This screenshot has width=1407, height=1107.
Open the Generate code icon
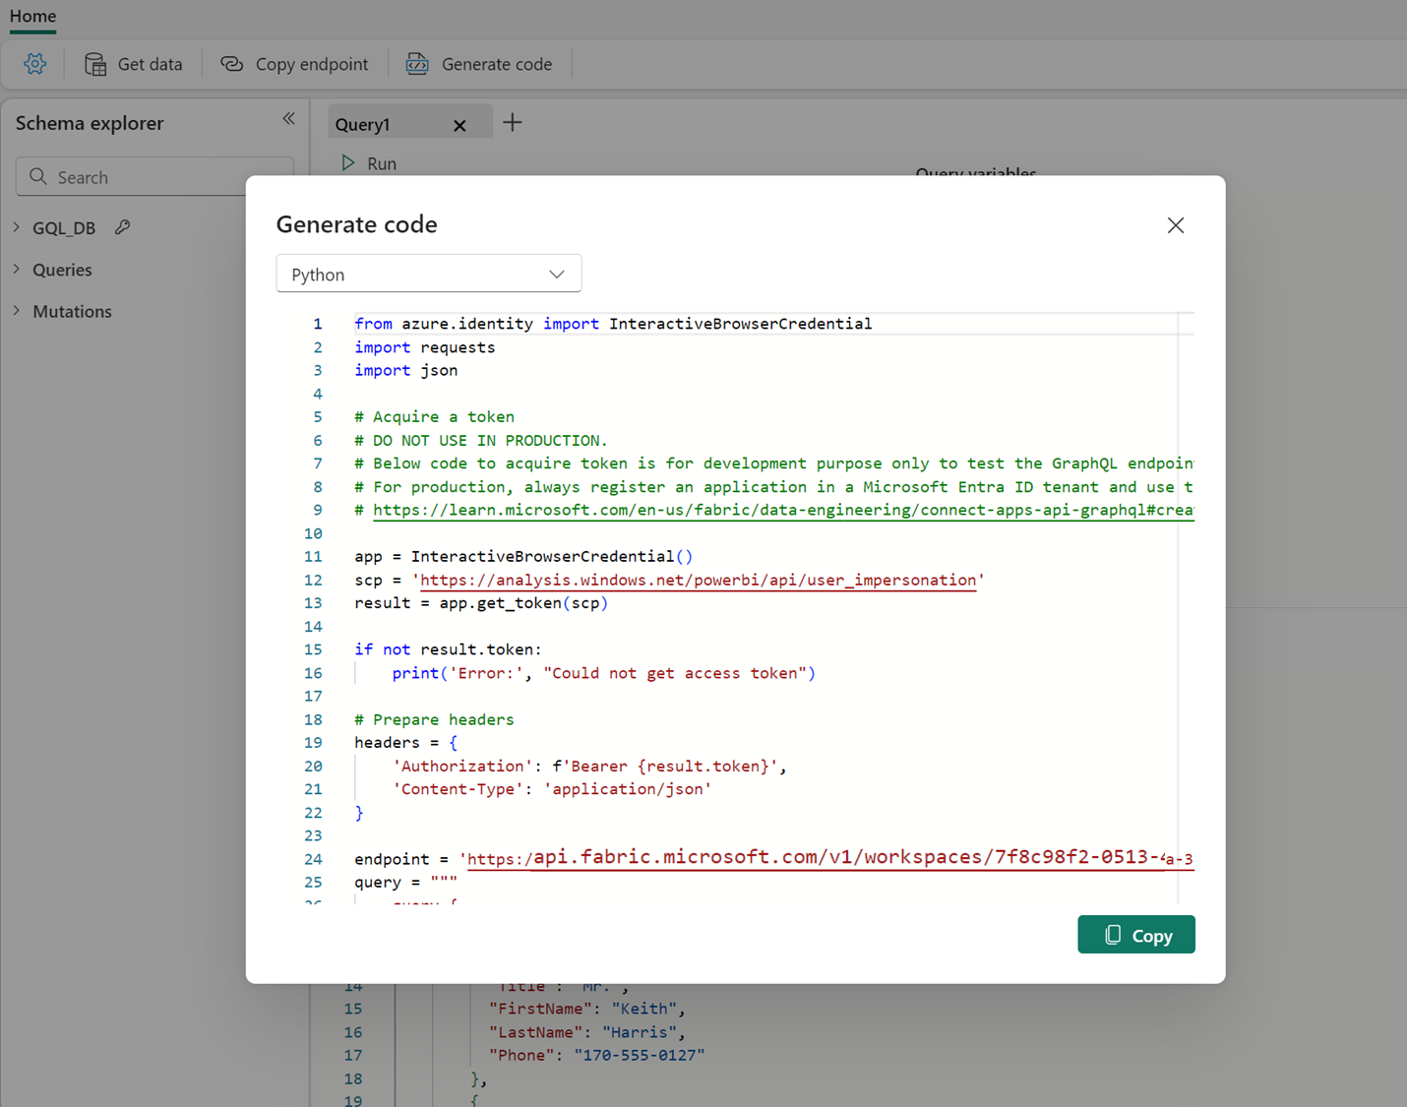pos(417,63)
